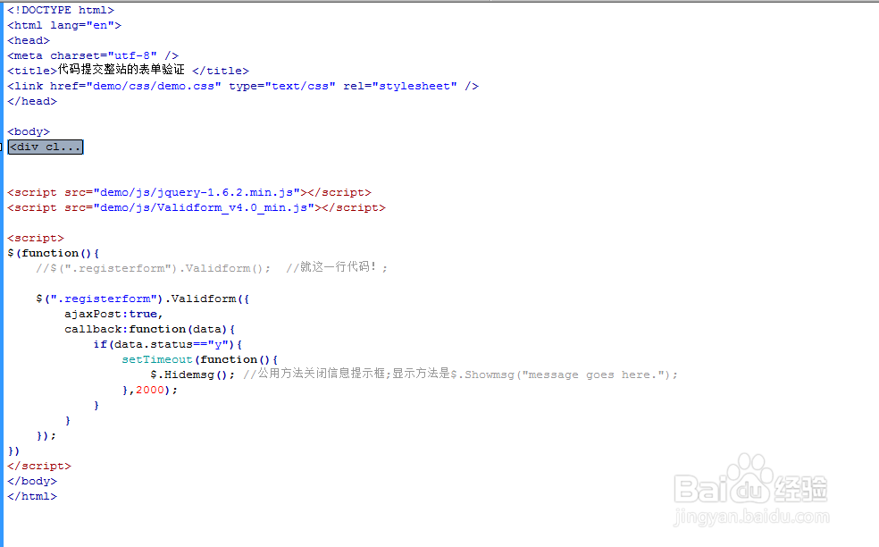Click the closing "</script>" tag
Image resolution: width=879 pixels, height=547 pixels.
tap(39, 466)
